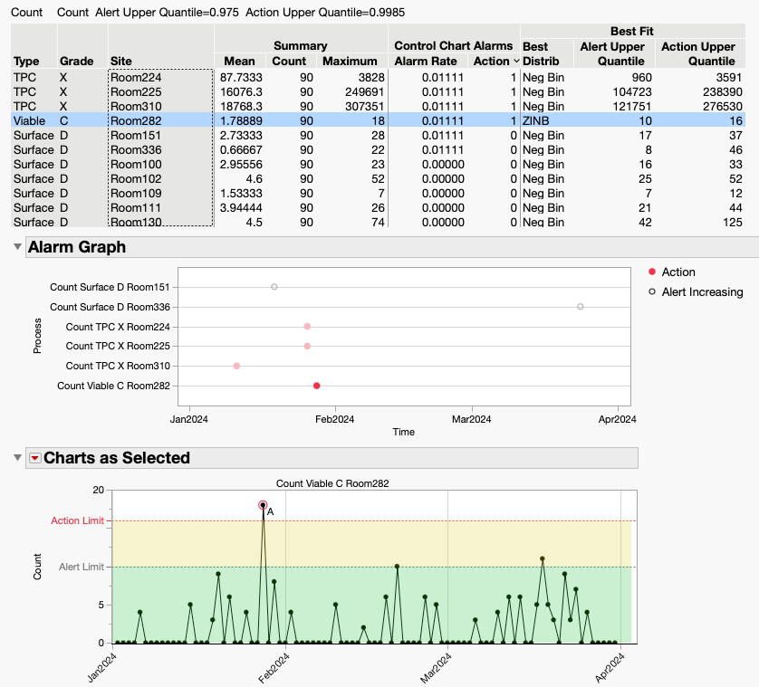Viewport: 759px width, 687px height.
Task: Click the Count TPC X Room310 process label
Action: [x=118, y=367]
